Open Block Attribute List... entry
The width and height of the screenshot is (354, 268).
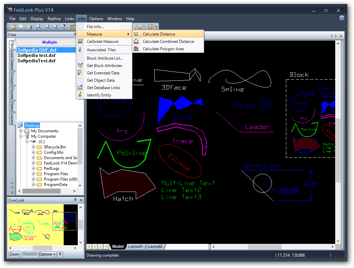pyautogui.click(x=104, y=58)
